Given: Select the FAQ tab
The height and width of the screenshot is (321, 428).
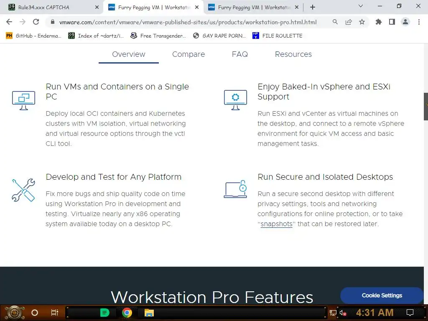Looking at the screenshot, I should [x=239, y=54].
